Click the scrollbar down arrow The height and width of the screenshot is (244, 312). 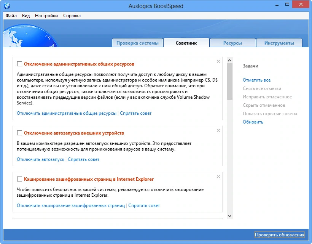click(x=229, y=216)
